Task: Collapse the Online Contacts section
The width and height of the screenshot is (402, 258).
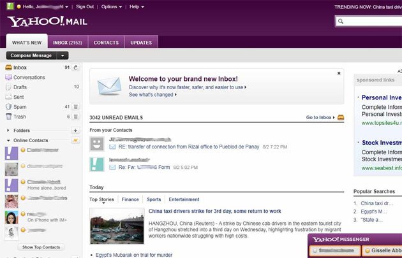Action: click(x=8, y=140)
